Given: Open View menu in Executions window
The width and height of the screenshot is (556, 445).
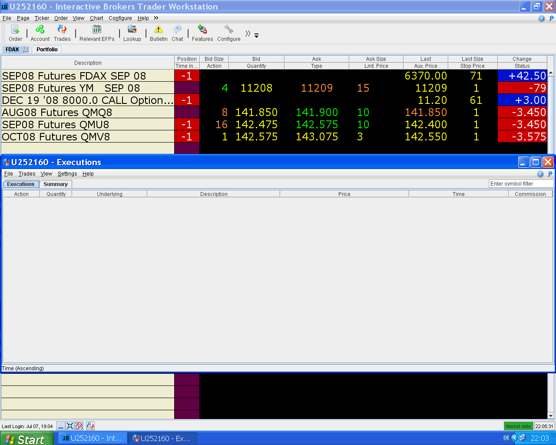Looking at the screenshot, I should tap(46, 174).
